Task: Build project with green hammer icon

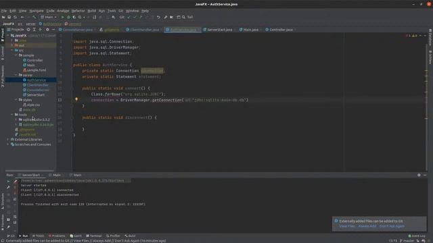Action: coord(35,17)
